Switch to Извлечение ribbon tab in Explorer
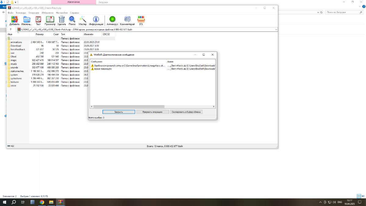 click(74, 2)
